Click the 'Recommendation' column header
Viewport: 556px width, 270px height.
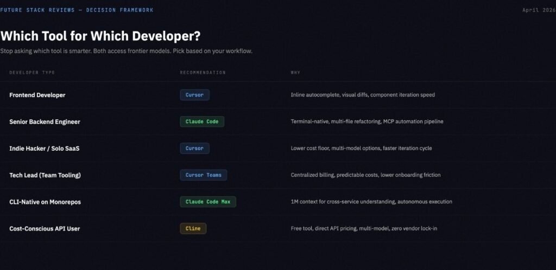(x=203, y=73)
